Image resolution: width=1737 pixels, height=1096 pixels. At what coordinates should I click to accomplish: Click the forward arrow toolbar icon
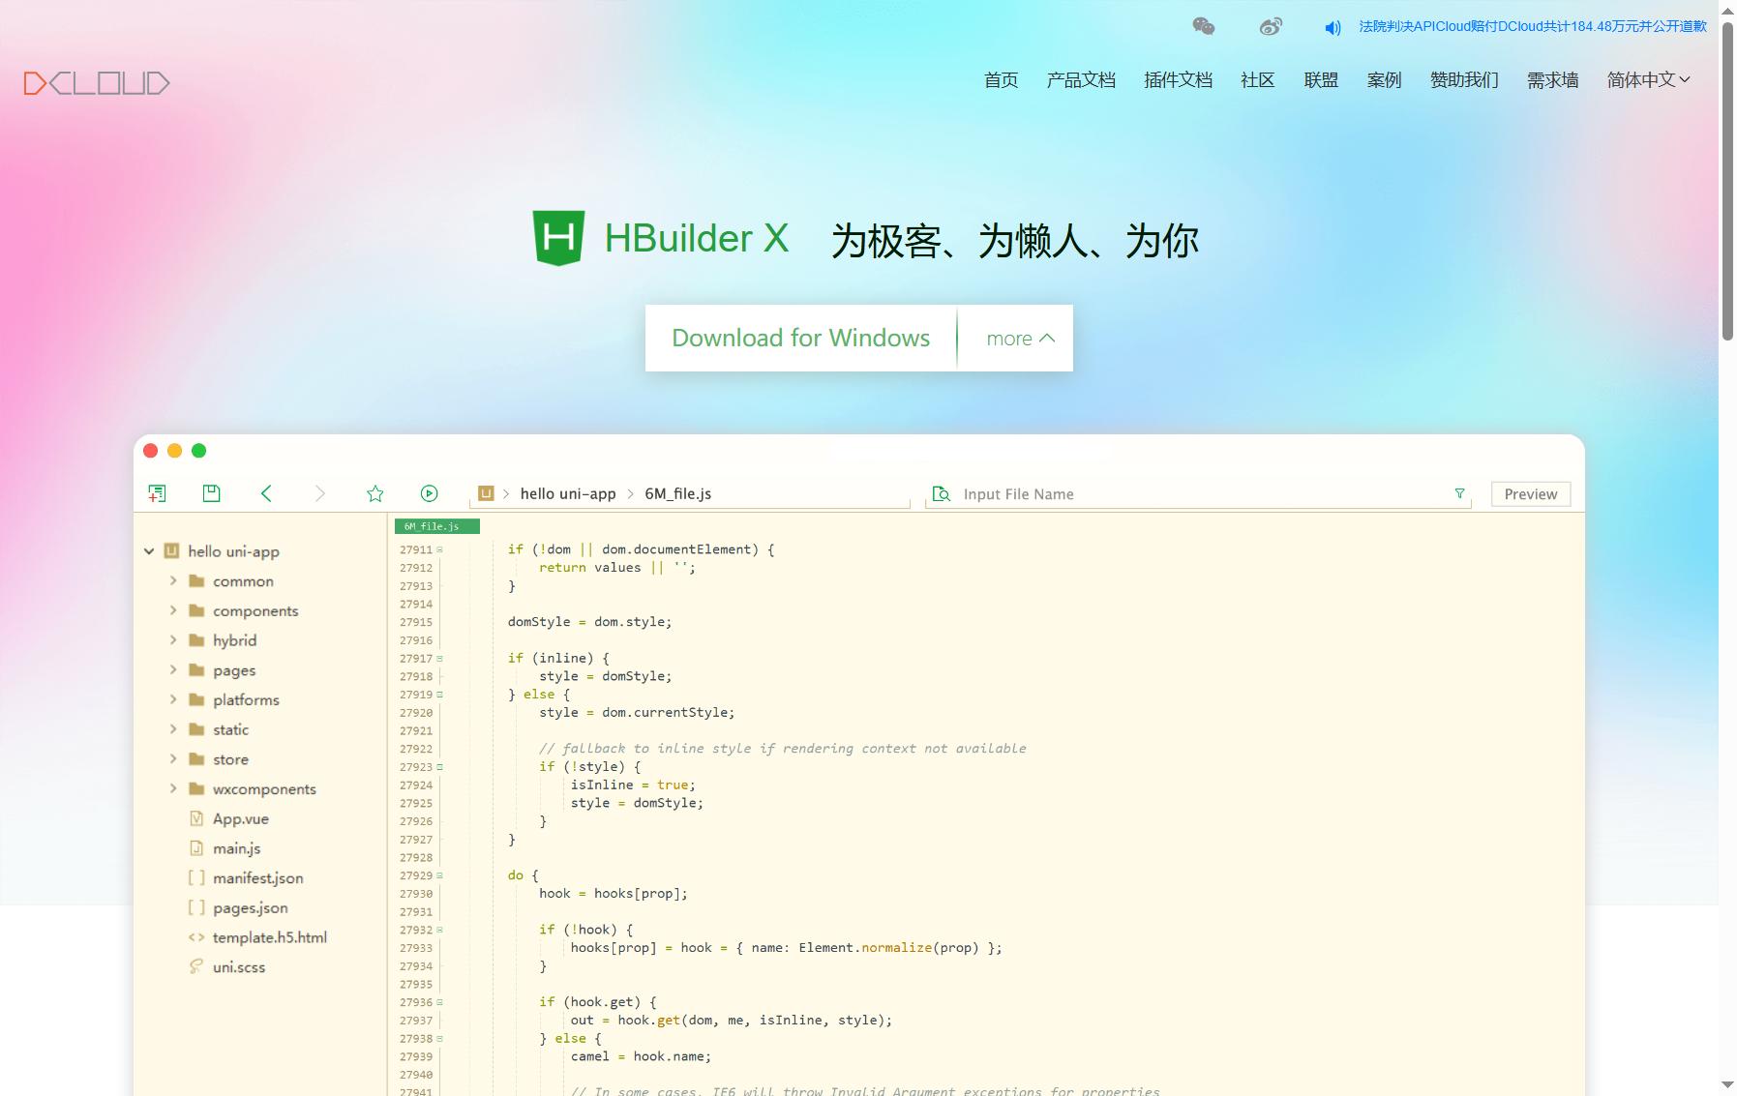pos(320,493)
